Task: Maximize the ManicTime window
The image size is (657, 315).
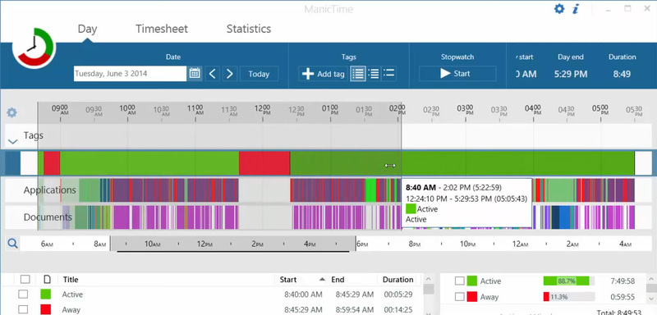Action: point(627,8)
